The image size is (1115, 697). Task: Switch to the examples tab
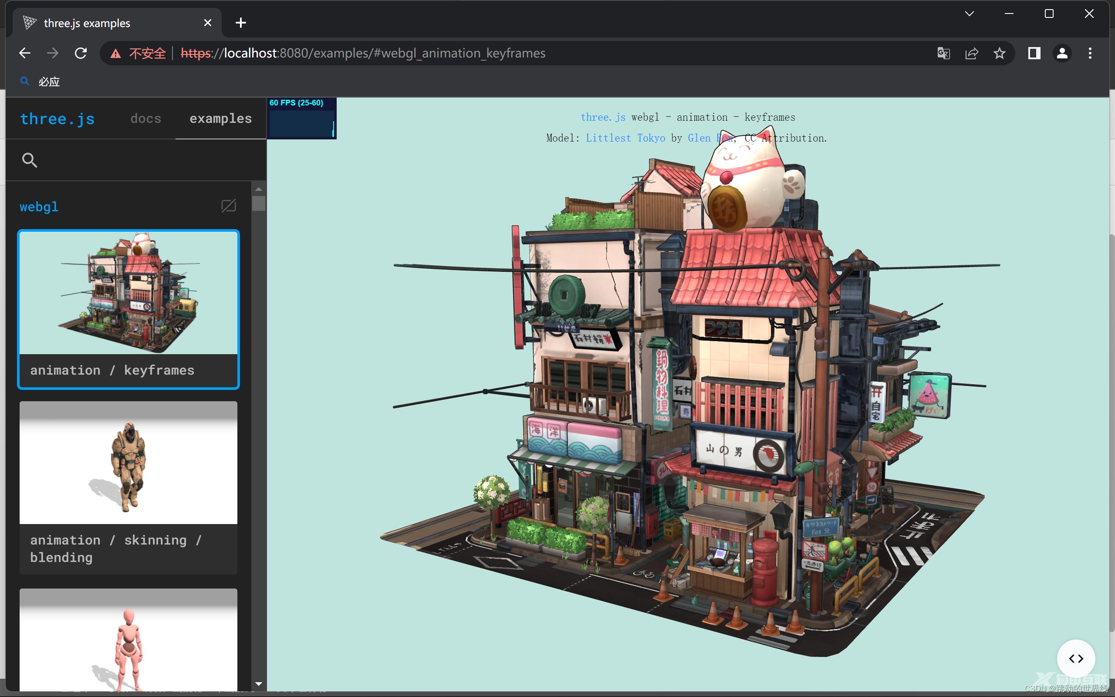click(221, 118)
